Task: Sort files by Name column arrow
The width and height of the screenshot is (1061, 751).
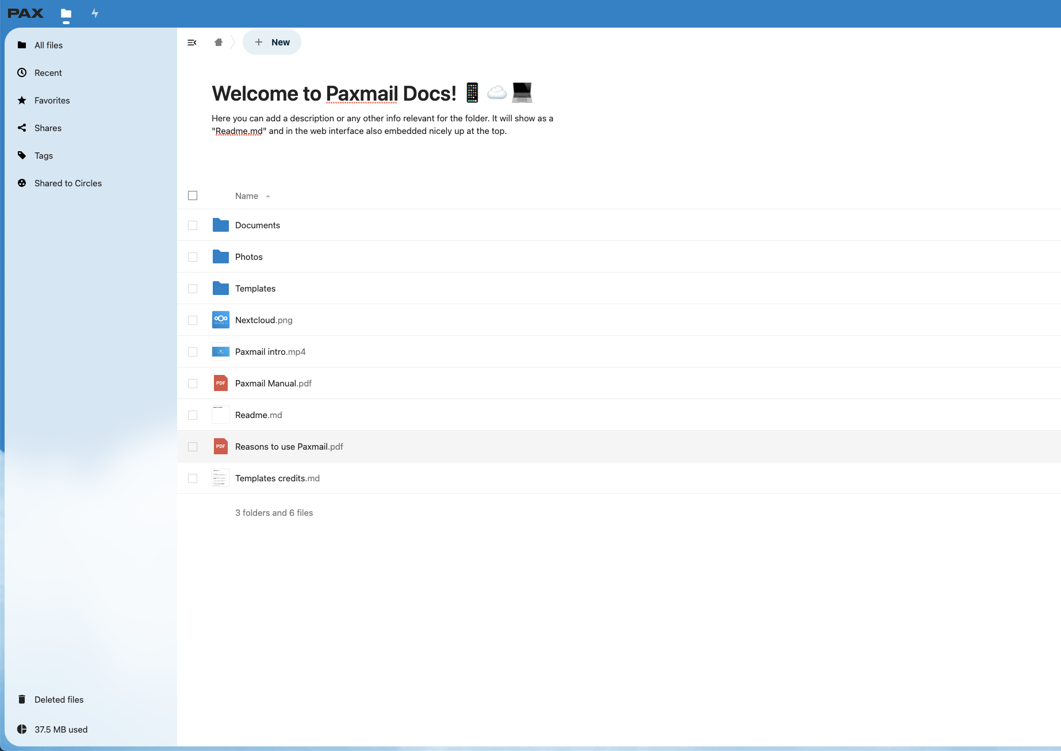Action: pos(268,196)
